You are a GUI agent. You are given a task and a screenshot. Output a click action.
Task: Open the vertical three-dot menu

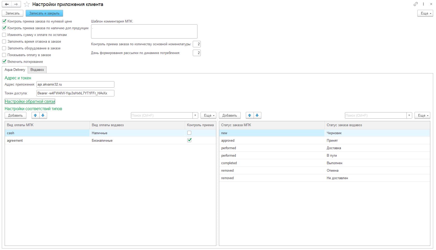point(423,4)
